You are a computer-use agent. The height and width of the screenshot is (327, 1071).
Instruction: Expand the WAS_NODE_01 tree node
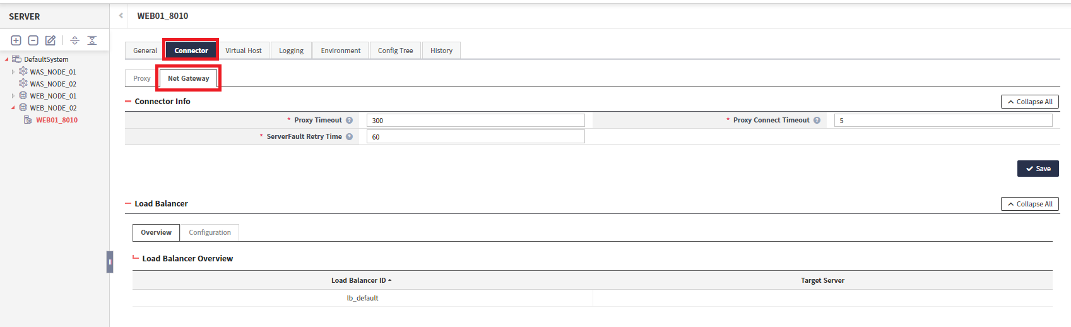[13, 72]
